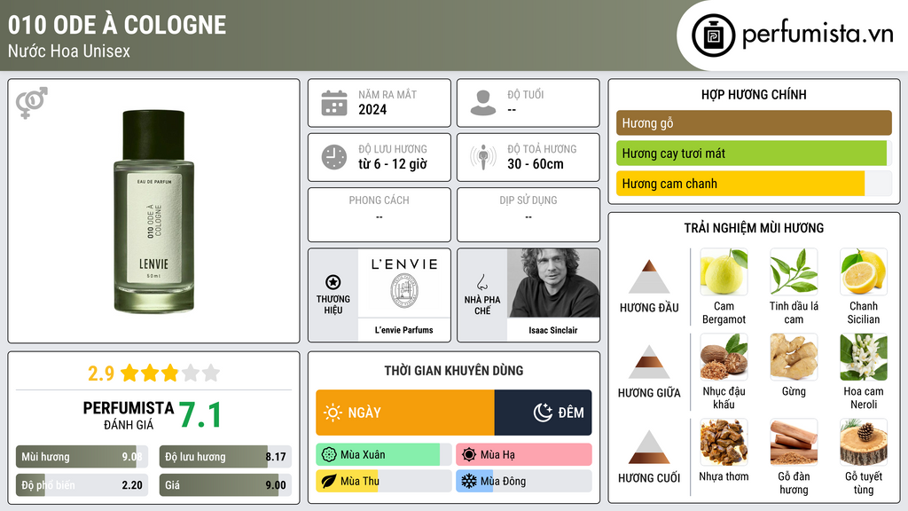Click the first filled rating star
The height and width of the screenshot is (511, 908).
[129, 373]
